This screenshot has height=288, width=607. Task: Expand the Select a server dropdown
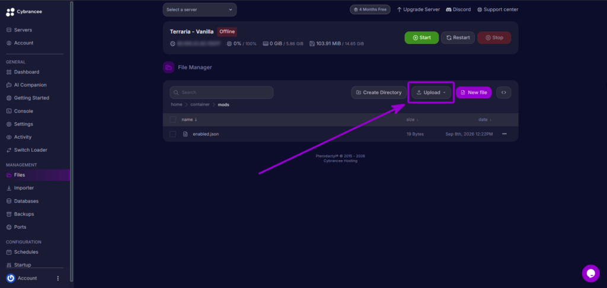[200, 9]
